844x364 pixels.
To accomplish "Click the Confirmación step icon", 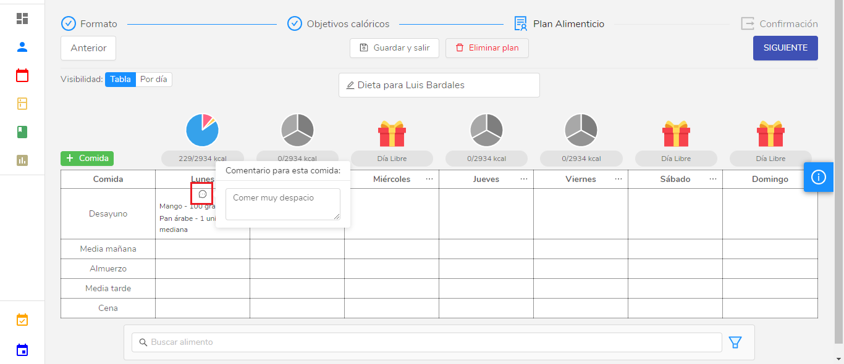I will pos(748,24).
